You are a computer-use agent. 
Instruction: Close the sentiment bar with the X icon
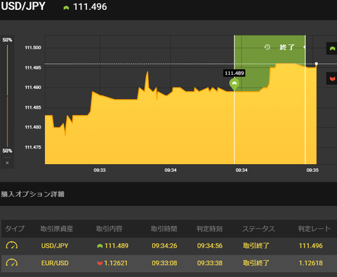(7, 163)
